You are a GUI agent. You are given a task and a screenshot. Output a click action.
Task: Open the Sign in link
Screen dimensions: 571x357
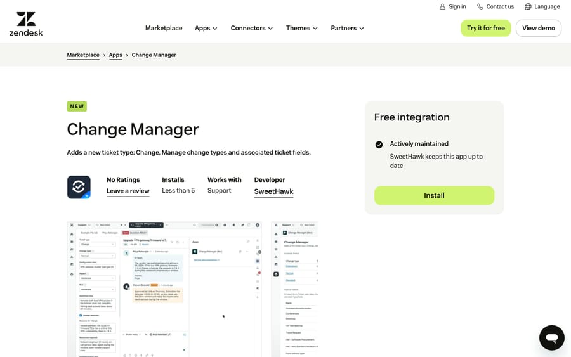[x=457, y=6]
